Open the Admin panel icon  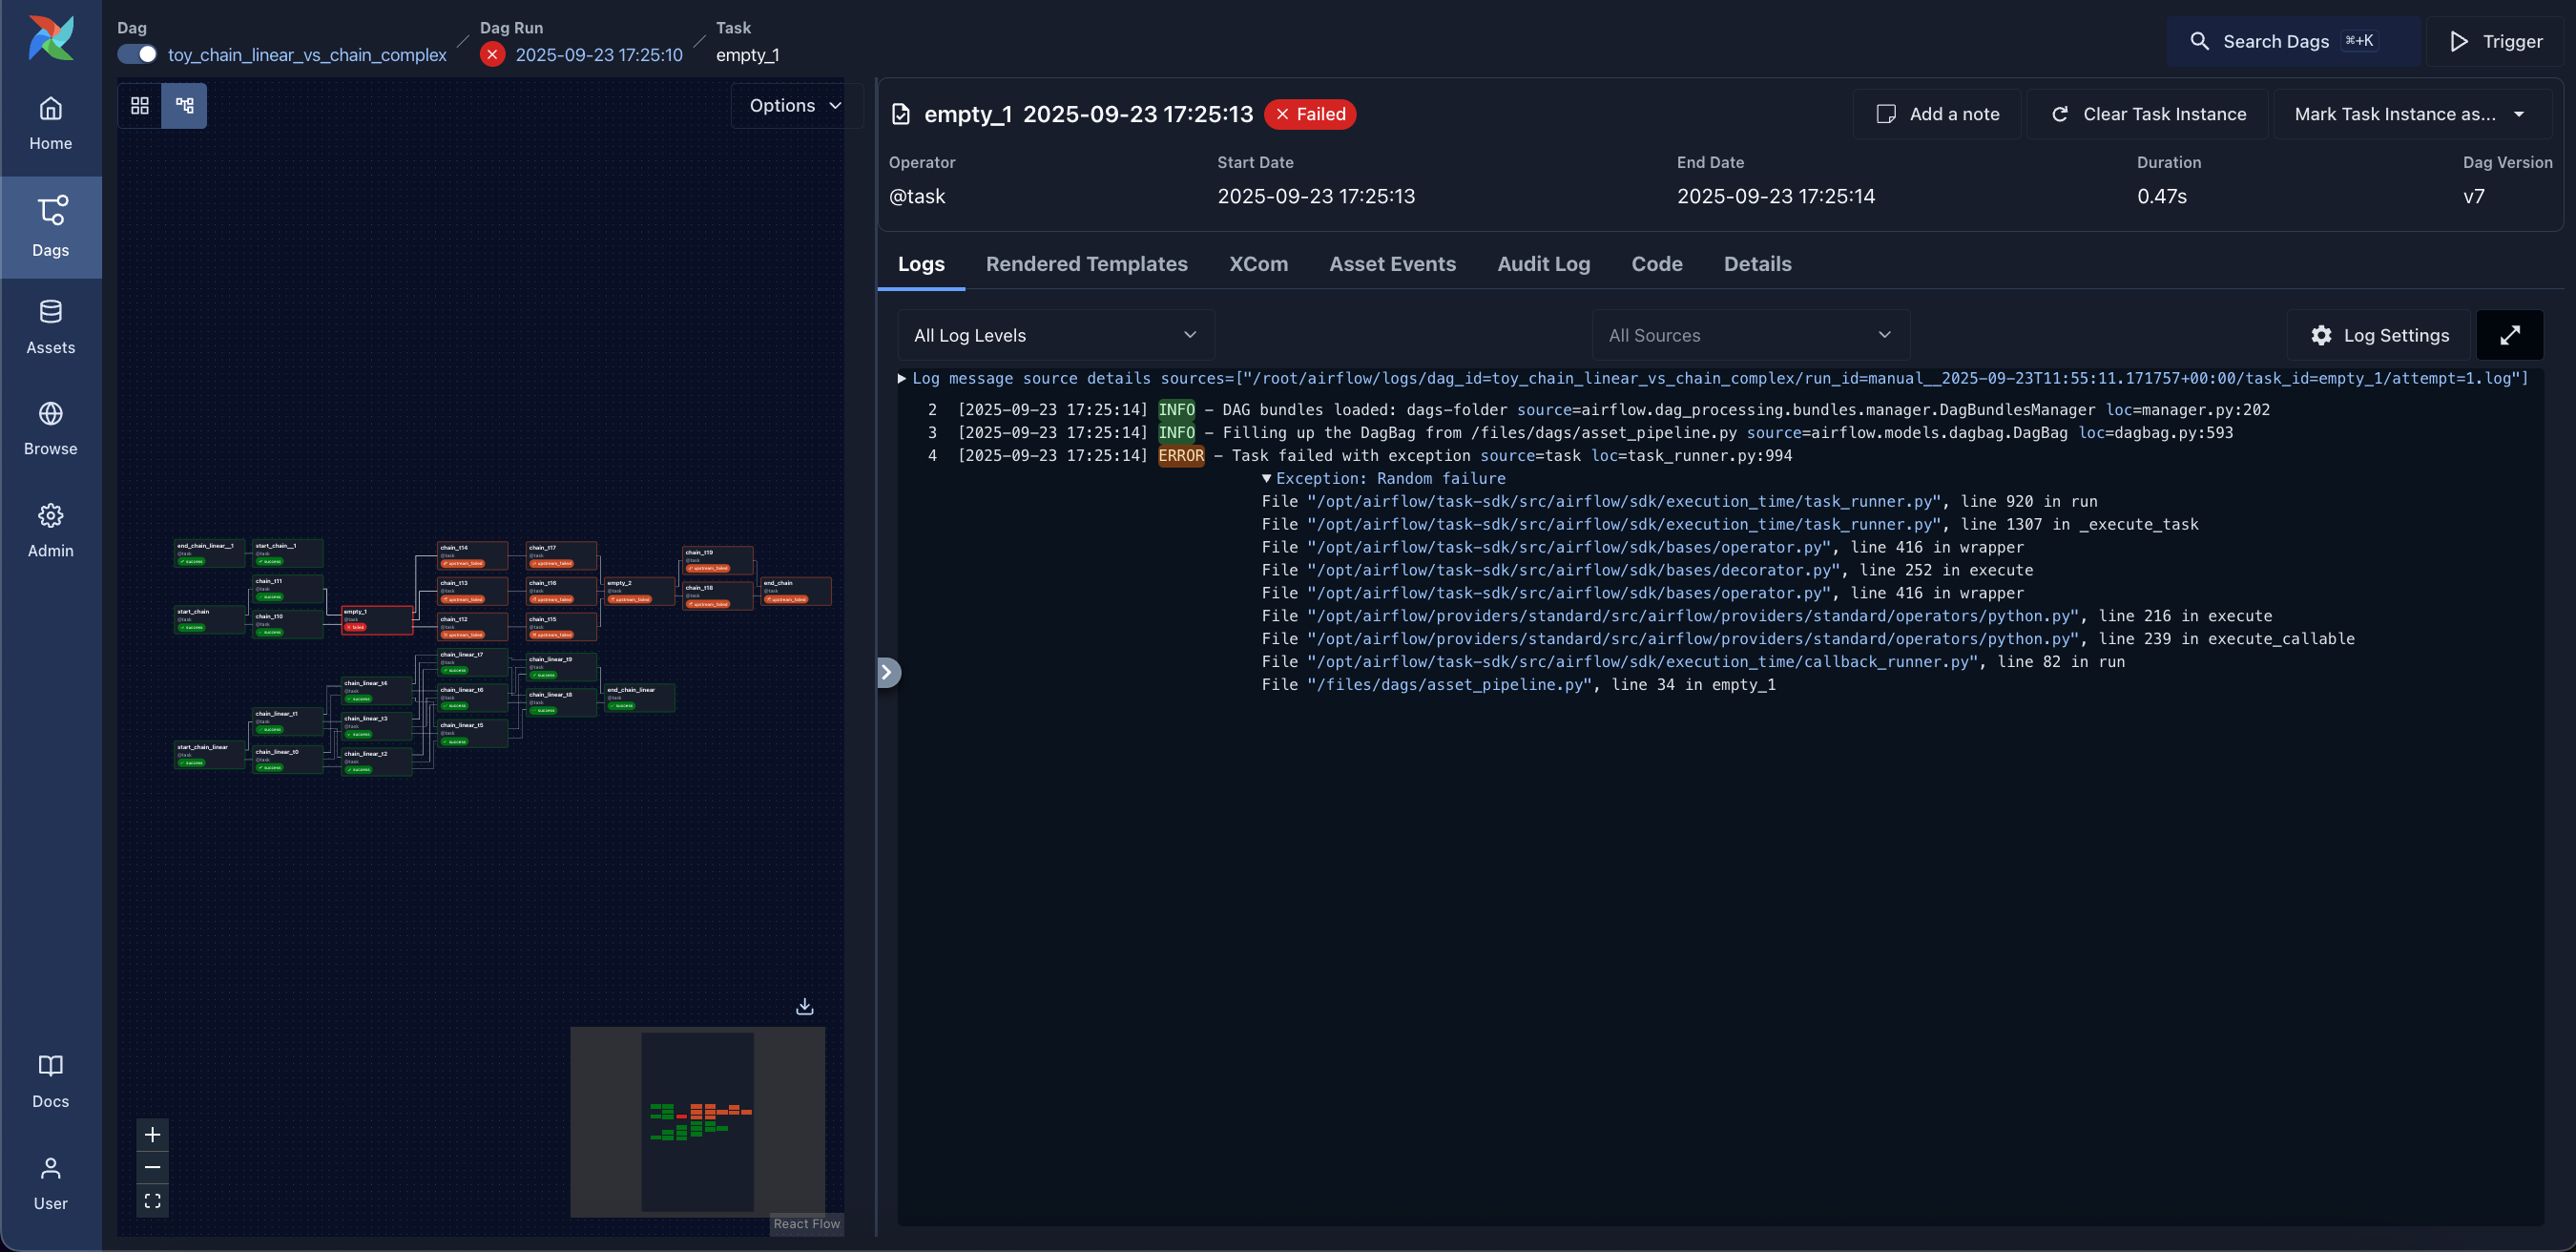pyautogui.click(x=50, y=528)
